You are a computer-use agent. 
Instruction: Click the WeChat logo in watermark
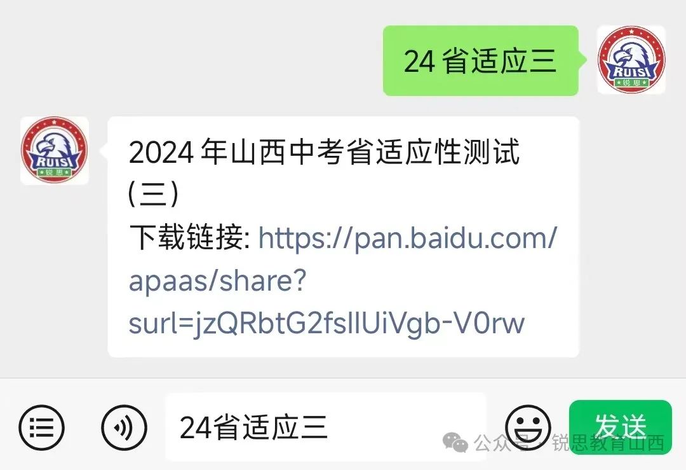point(455,443)
